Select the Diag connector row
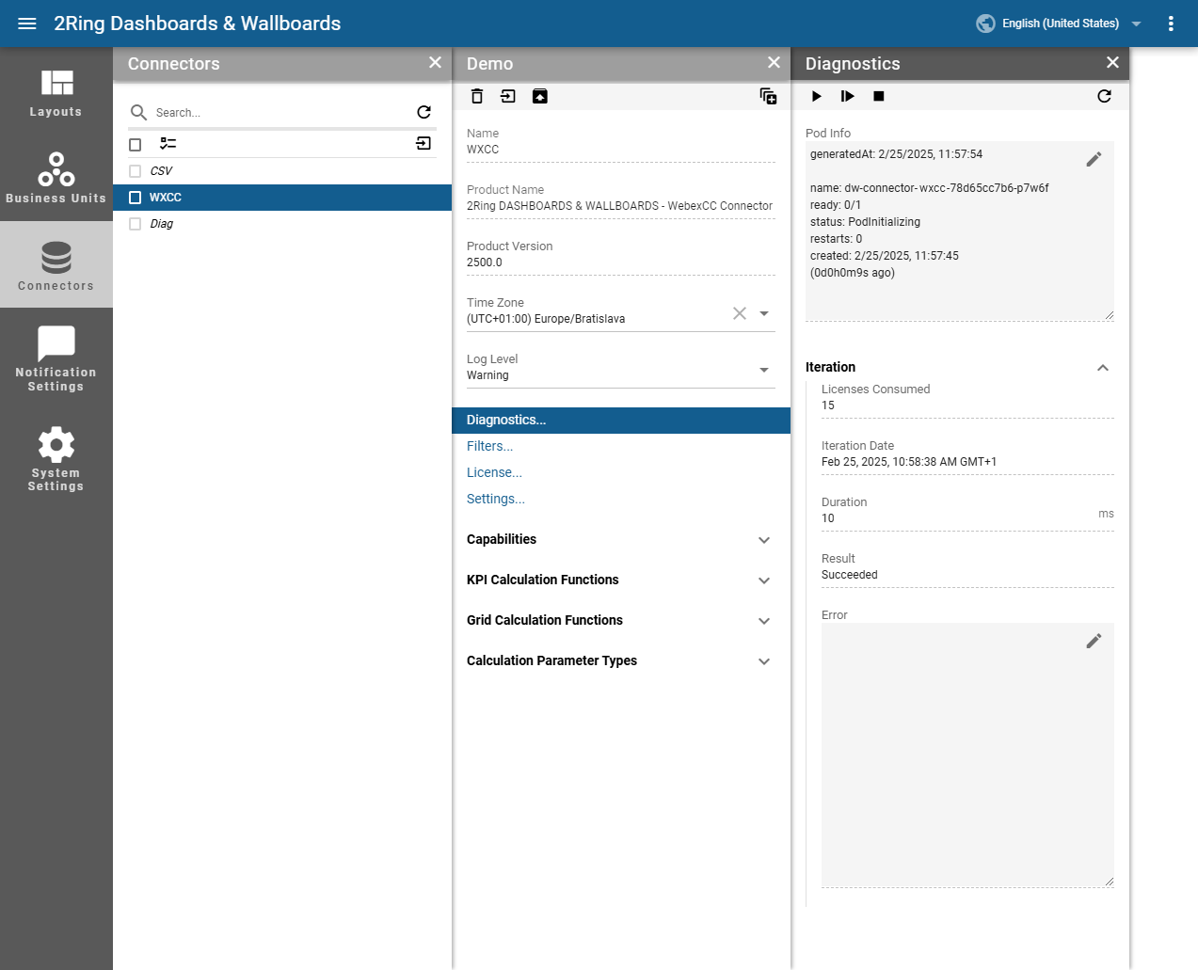 (282, 224)
